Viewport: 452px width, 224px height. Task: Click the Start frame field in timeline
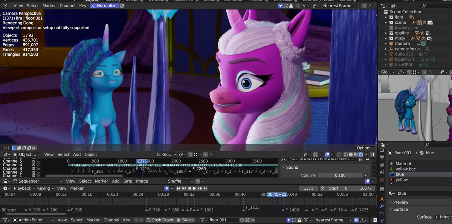click(x=338, y=188)
